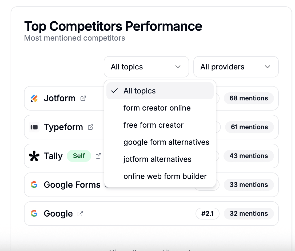295x251 pixels.
Task: Click the All providers chevron arrow
Action: tap(268, 67)
